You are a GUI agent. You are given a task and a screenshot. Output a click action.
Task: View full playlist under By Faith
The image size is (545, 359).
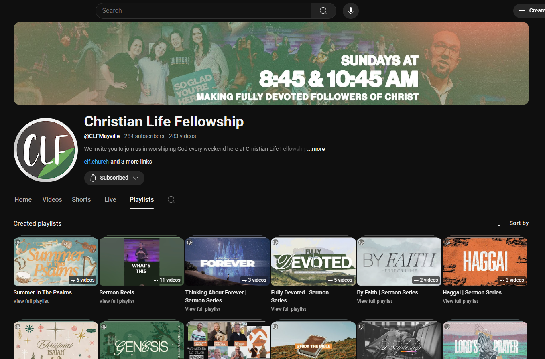[x=374, y=301]
